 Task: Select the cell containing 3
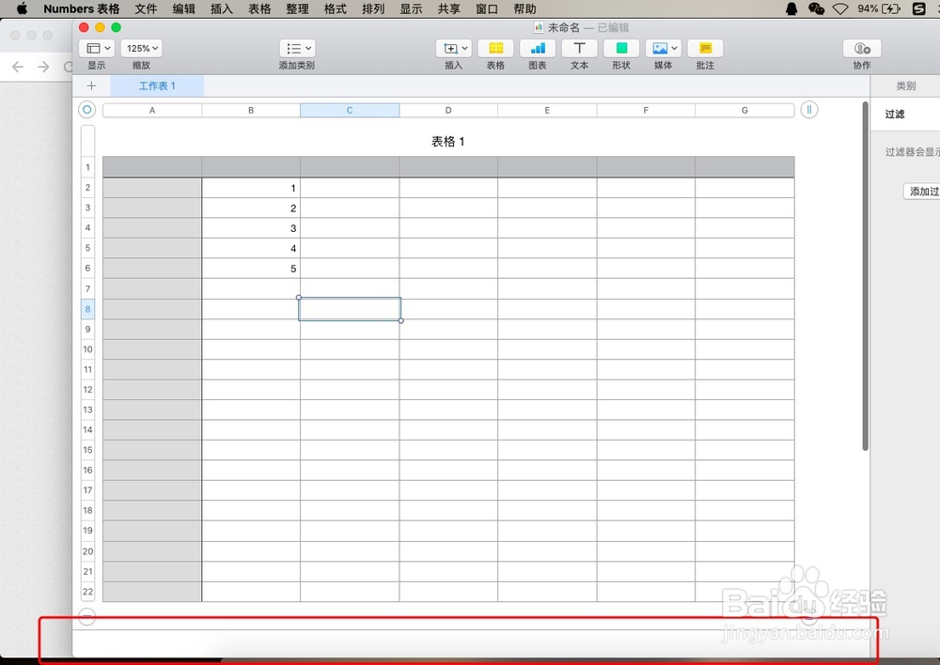coord(251,228)
